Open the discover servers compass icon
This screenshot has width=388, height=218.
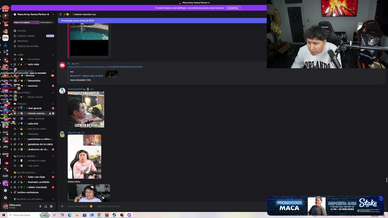click(5, 198)
